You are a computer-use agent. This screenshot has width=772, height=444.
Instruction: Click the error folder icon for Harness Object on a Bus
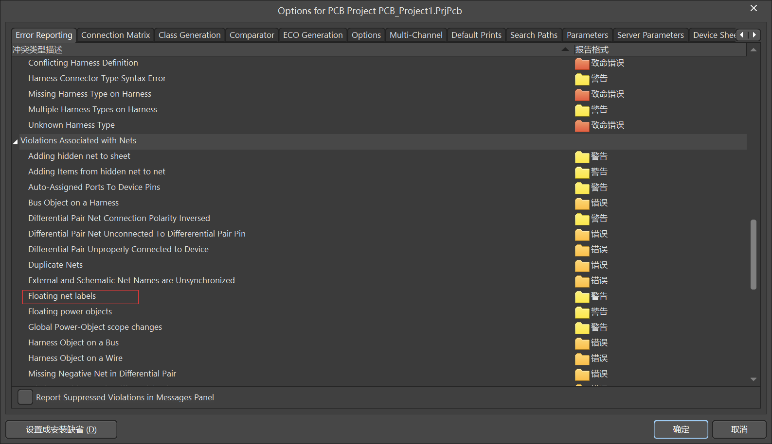[582, 343]
